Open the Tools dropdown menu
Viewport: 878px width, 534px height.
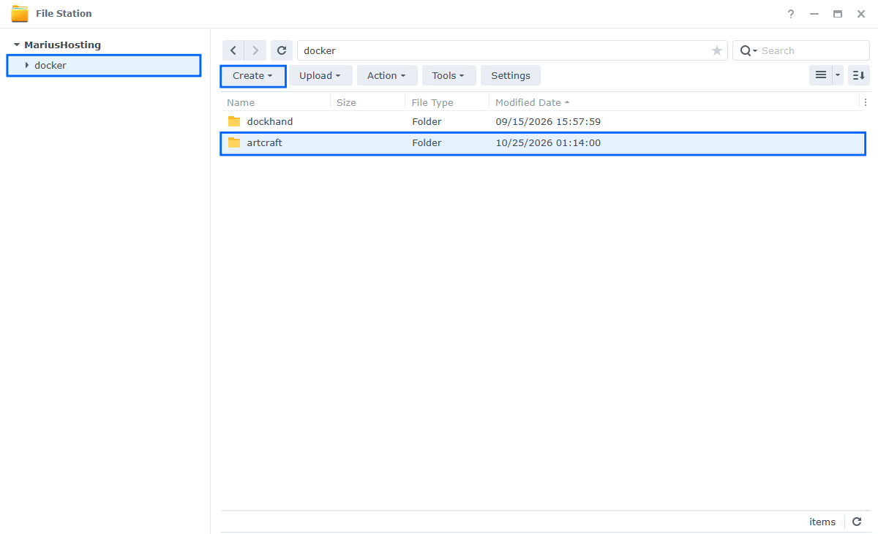[x=449, y=75]
